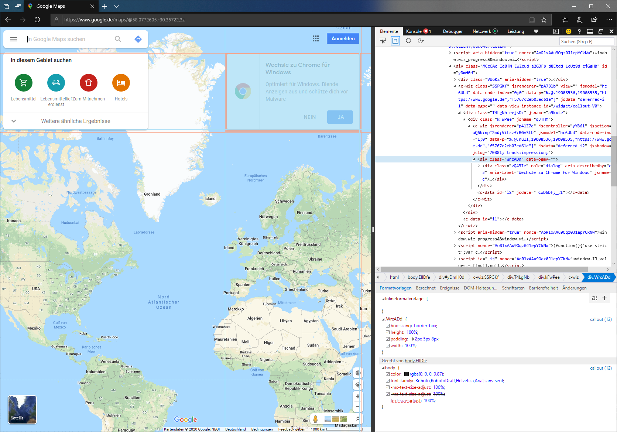Collapse the div class WrcADd node

tap(474, 159)
